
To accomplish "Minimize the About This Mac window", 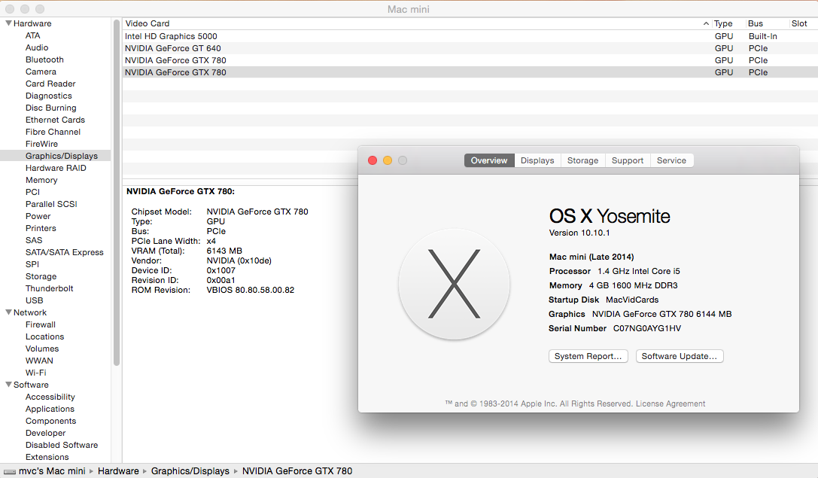I will (388, 161).
